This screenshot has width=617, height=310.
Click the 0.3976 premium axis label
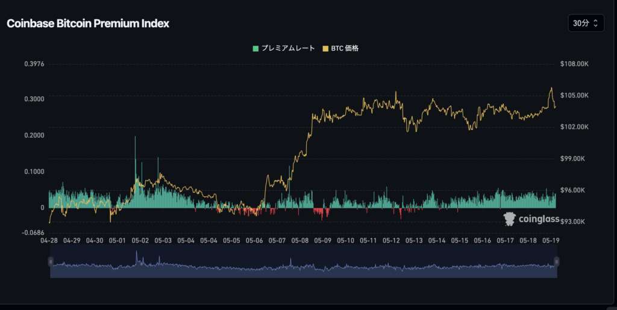(x=34, y=64)
